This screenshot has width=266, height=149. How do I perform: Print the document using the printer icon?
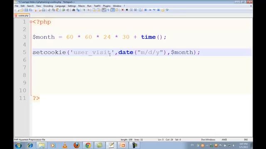coord(44,10)
